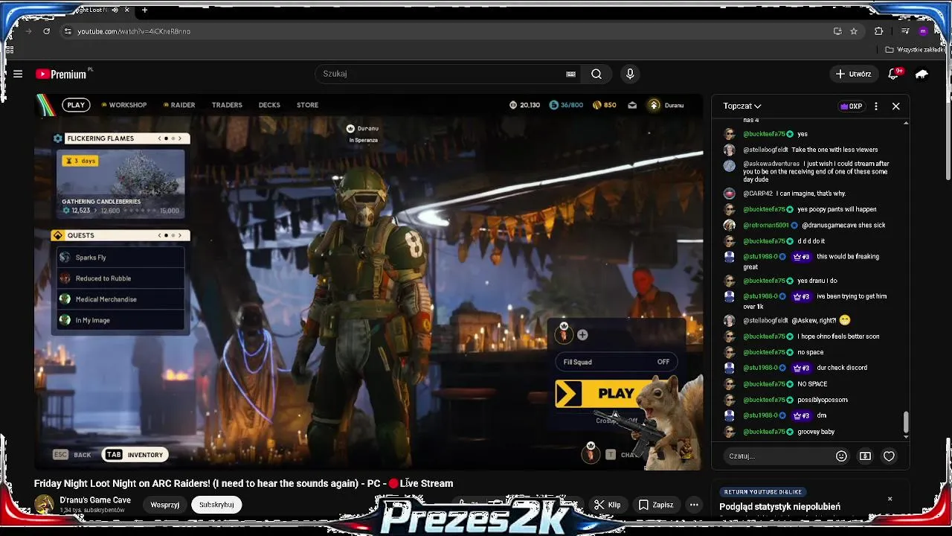952x536 pixels.
Task: Open the emoji picker in chat
Action: click(x=841, y=456)
